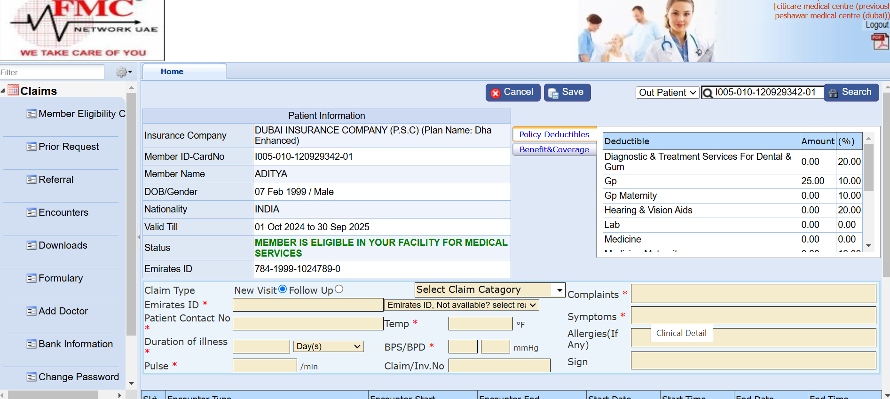Select the Follow Up radio button
890x399 pixels.
pyautogui.click(x=339, y=289)
